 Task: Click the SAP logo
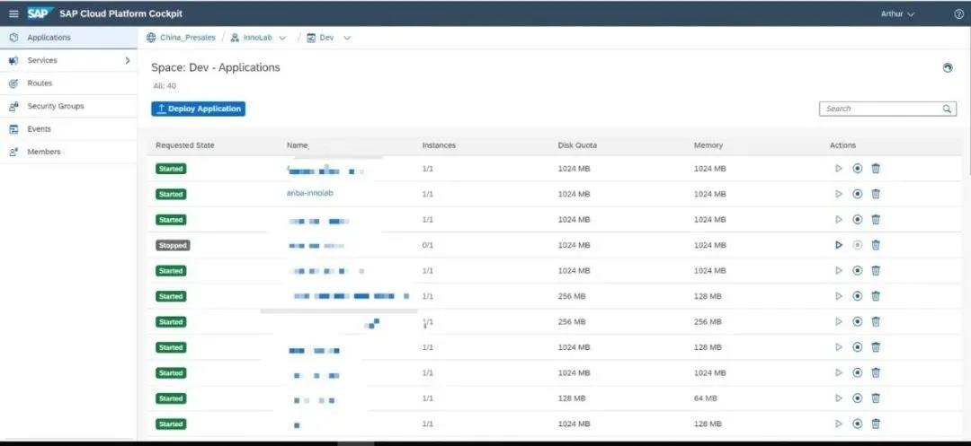pyautogui.click(x=40, y=13)
